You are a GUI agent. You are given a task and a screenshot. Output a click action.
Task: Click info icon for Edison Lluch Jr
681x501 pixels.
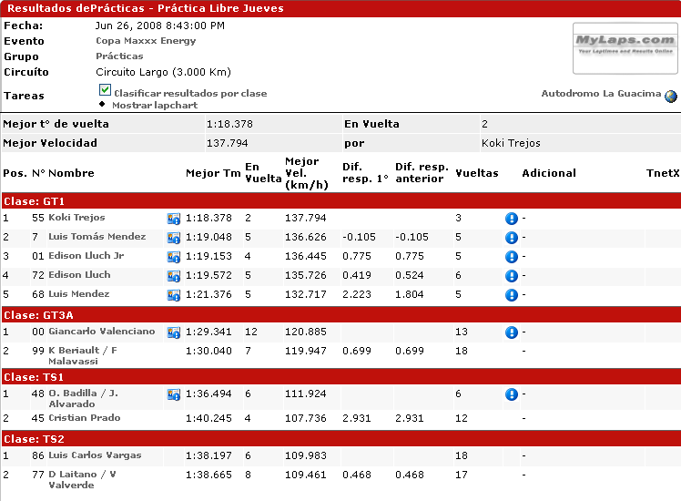[x=512, y=257]
